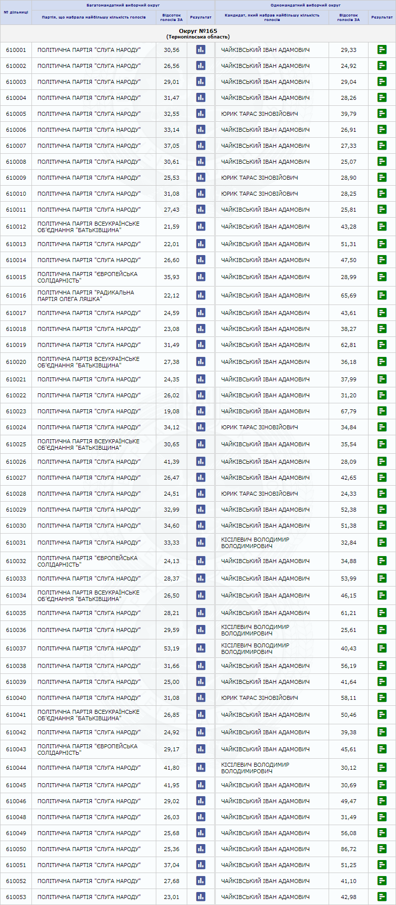Screen dimensions: 396x905
Task: Click 'Одномандатний виборчий округ' header
Action: (306, 5)
